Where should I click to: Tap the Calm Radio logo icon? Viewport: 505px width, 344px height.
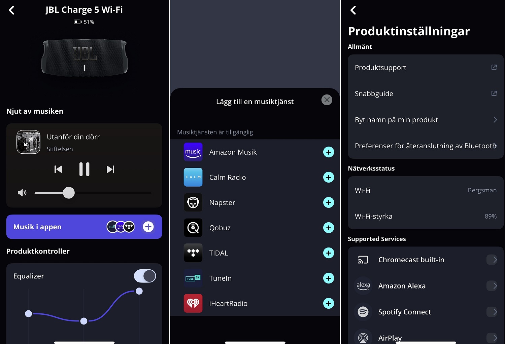(193, 177)
